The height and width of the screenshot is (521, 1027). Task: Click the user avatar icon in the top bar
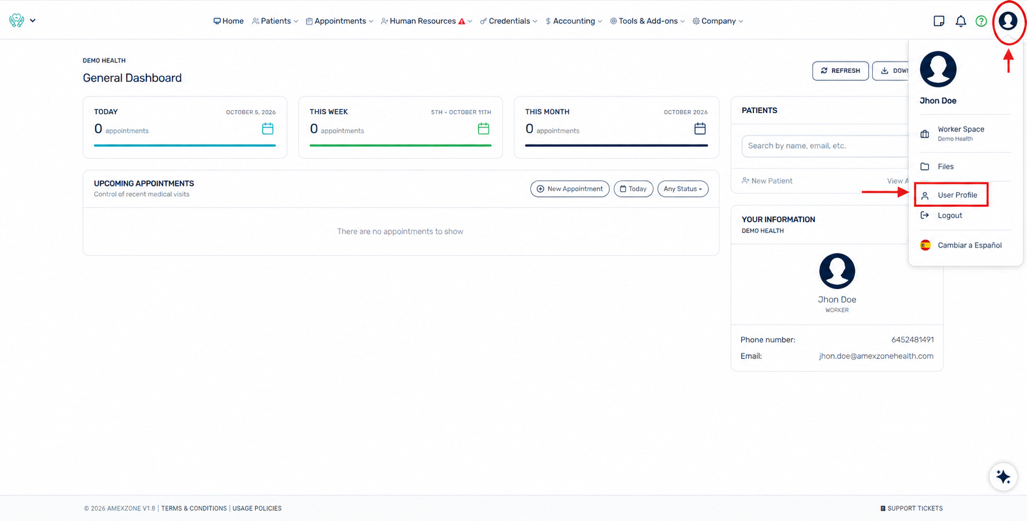click(x=1008, y=21)
